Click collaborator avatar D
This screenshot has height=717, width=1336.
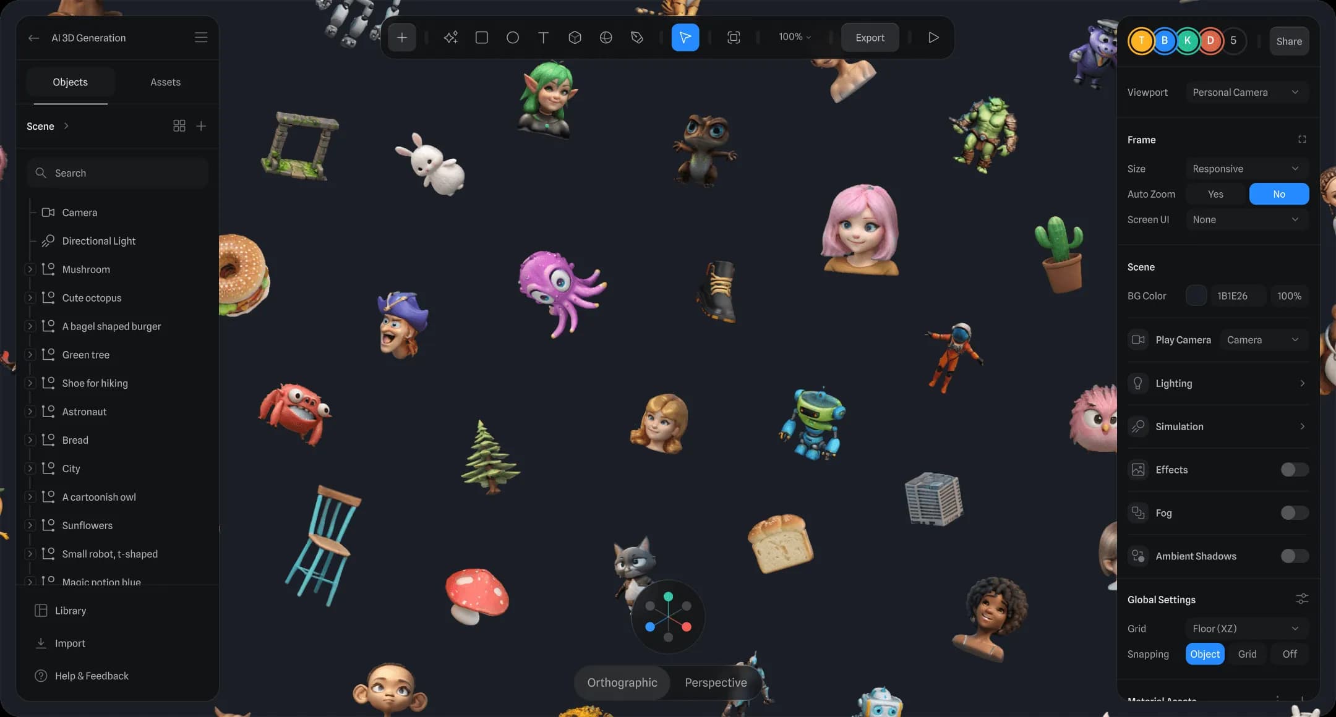[1210, 41]
